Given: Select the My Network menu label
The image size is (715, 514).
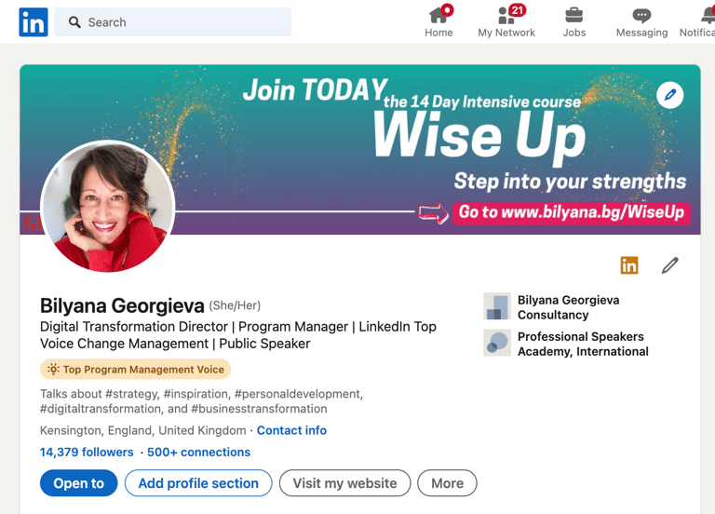Looking at the screenshot, I should click(506, 33).
